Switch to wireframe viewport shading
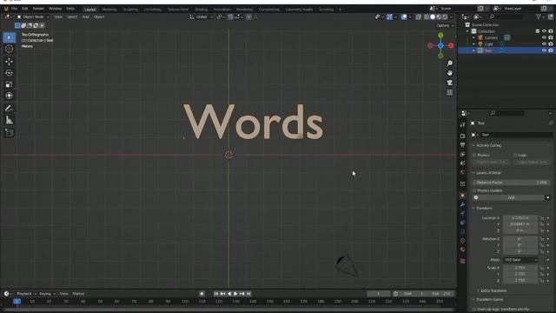The image size is (556, 313). tap(427, 17)
